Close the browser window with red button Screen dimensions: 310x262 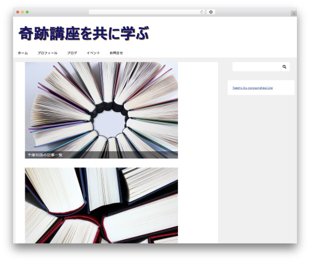pyautogui.click(x=18, y=12)
